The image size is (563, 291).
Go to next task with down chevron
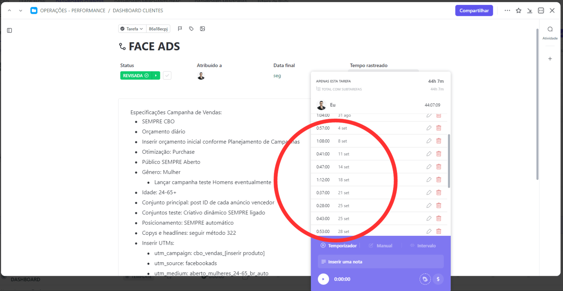pos(21,11)
